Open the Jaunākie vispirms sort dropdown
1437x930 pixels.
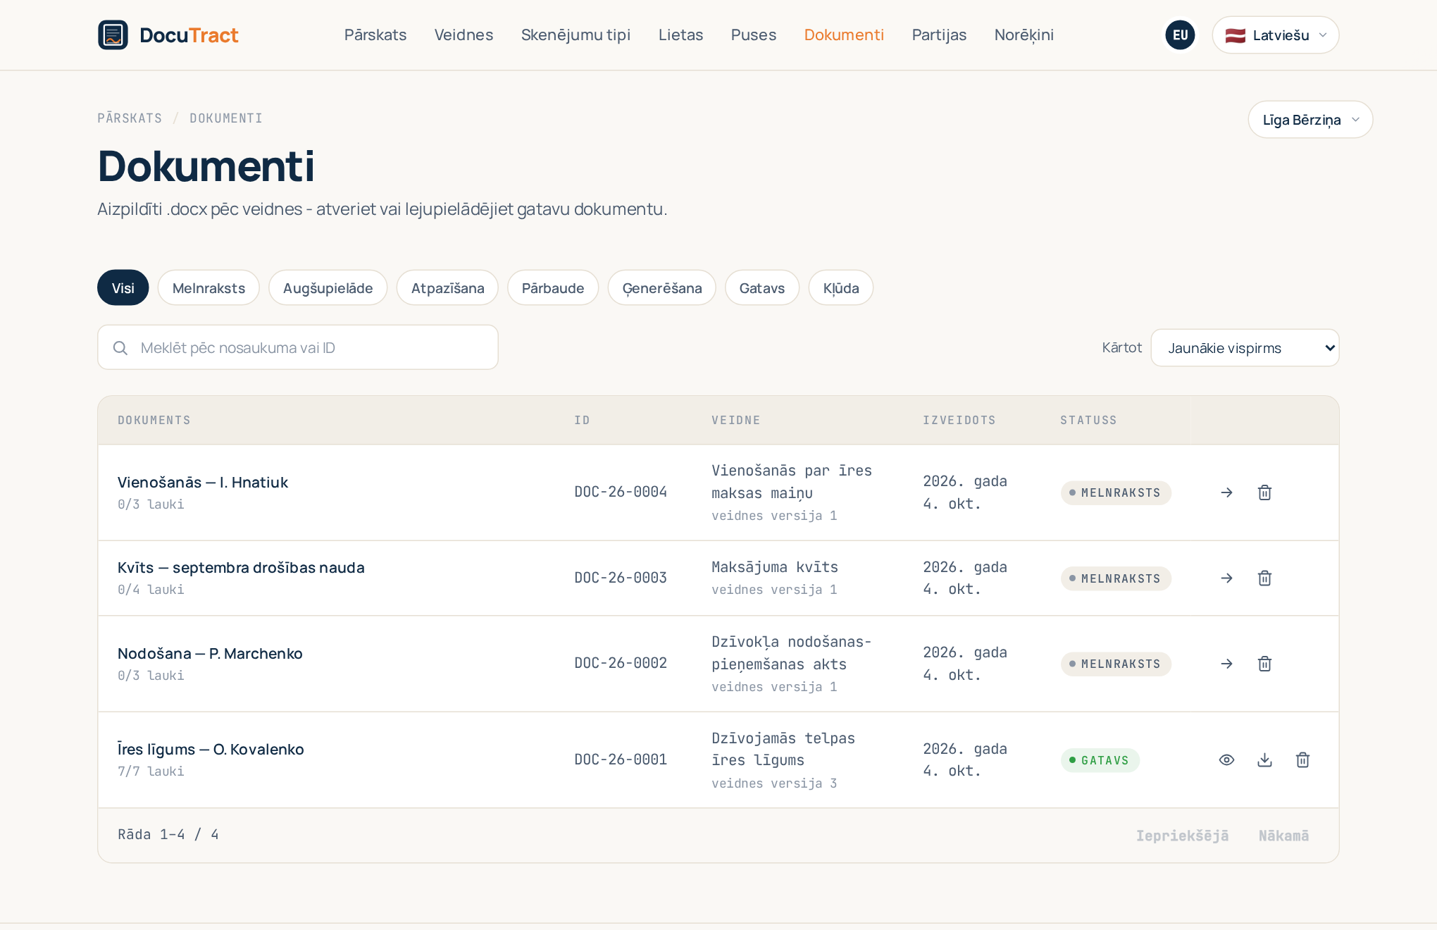point(1245,348)
